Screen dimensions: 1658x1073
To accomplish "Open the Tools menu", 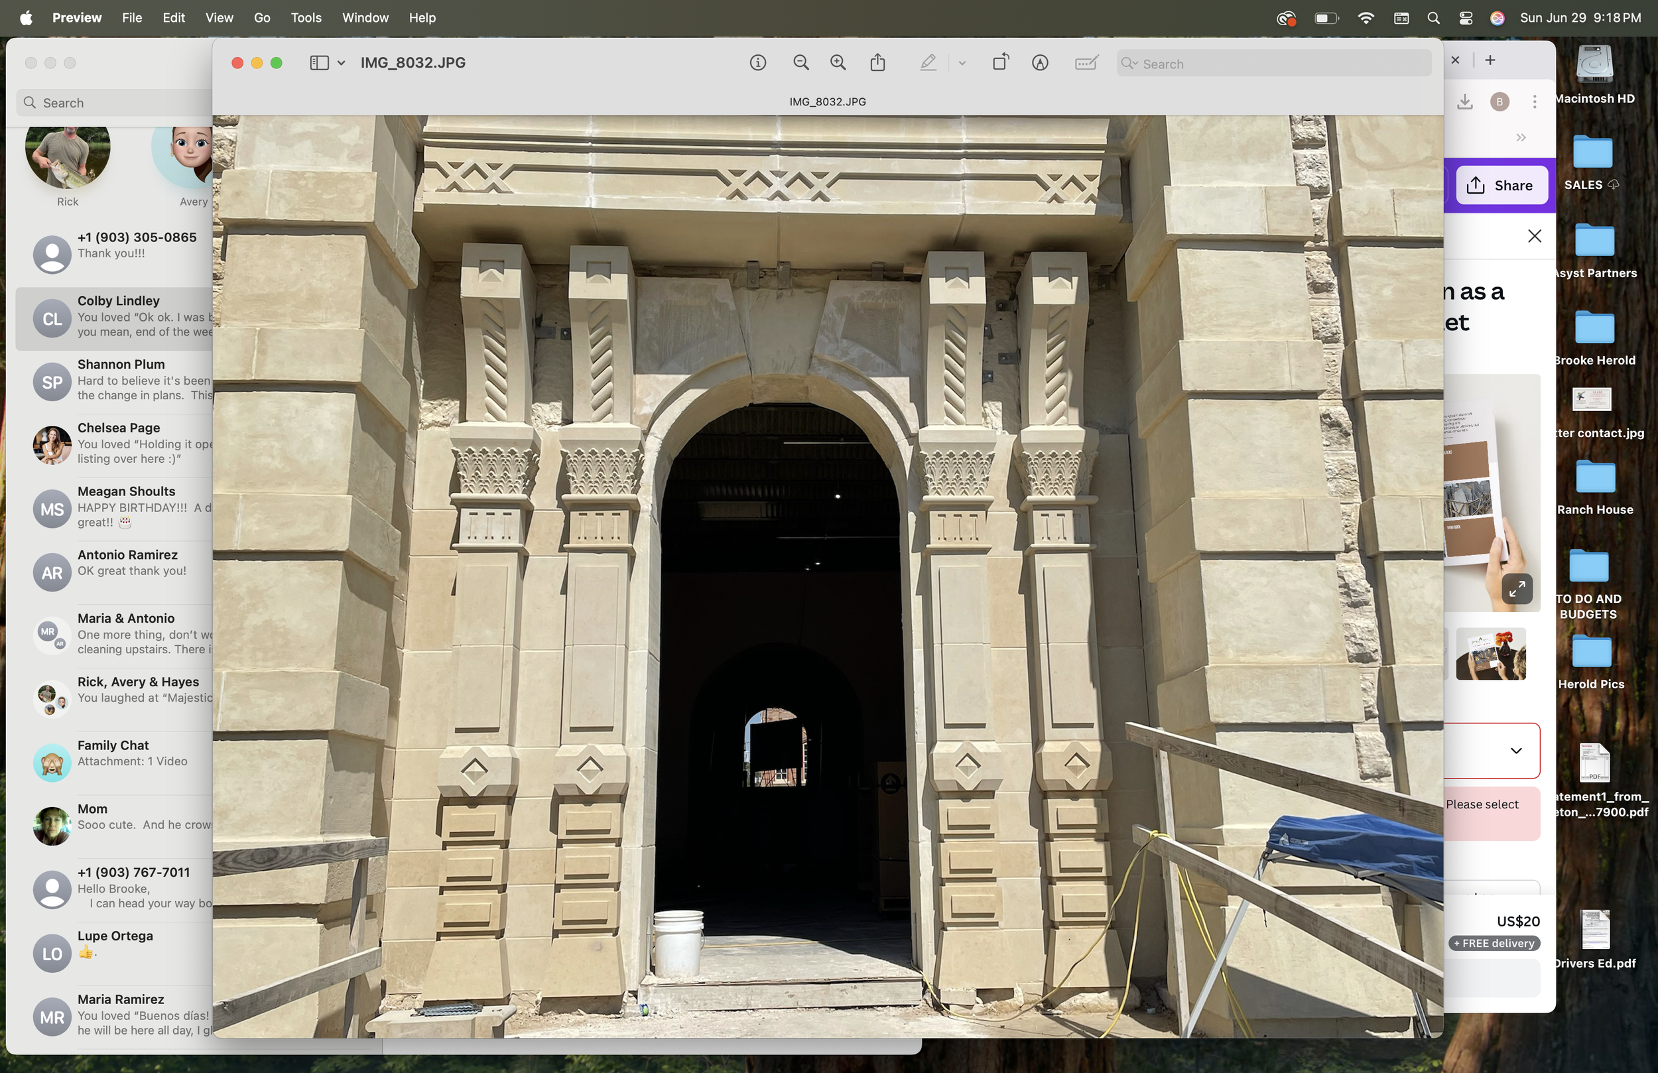I will (306, 17).
